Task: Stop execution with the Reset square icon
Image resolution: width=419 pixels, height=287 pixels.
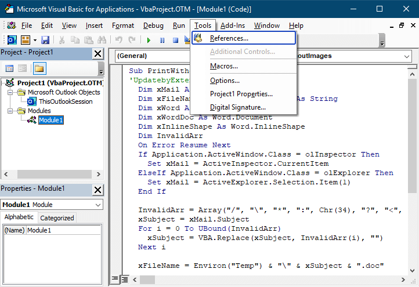Action: pyautogui.click(x=174, y=40)
